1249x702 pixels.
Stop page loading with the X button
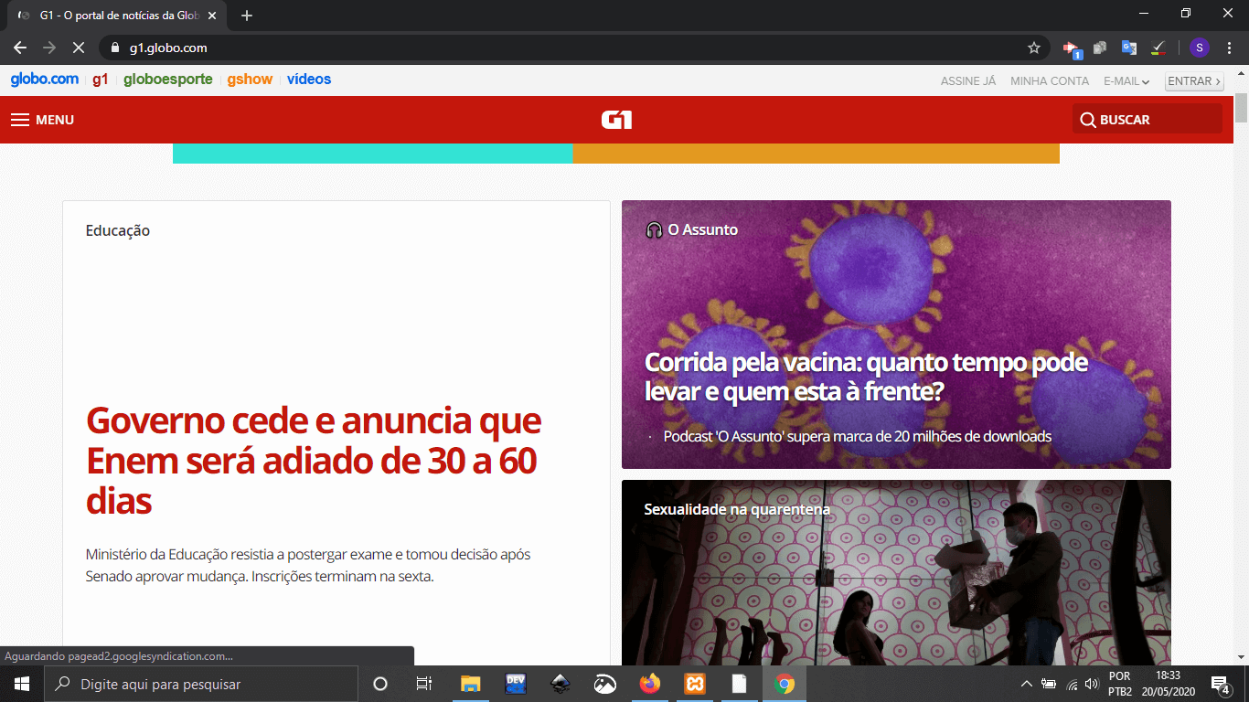78,48
